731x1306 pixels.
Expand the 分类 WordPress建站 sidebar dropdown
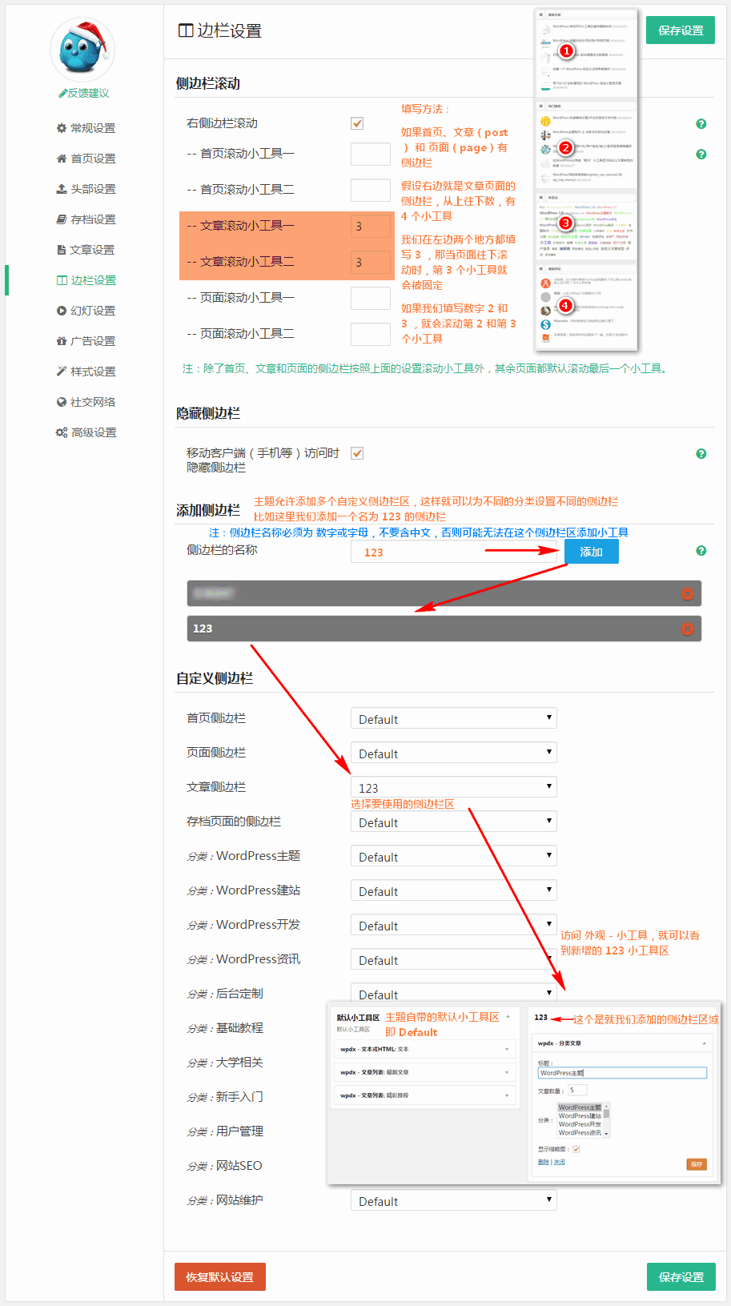[x=453, y=890]
